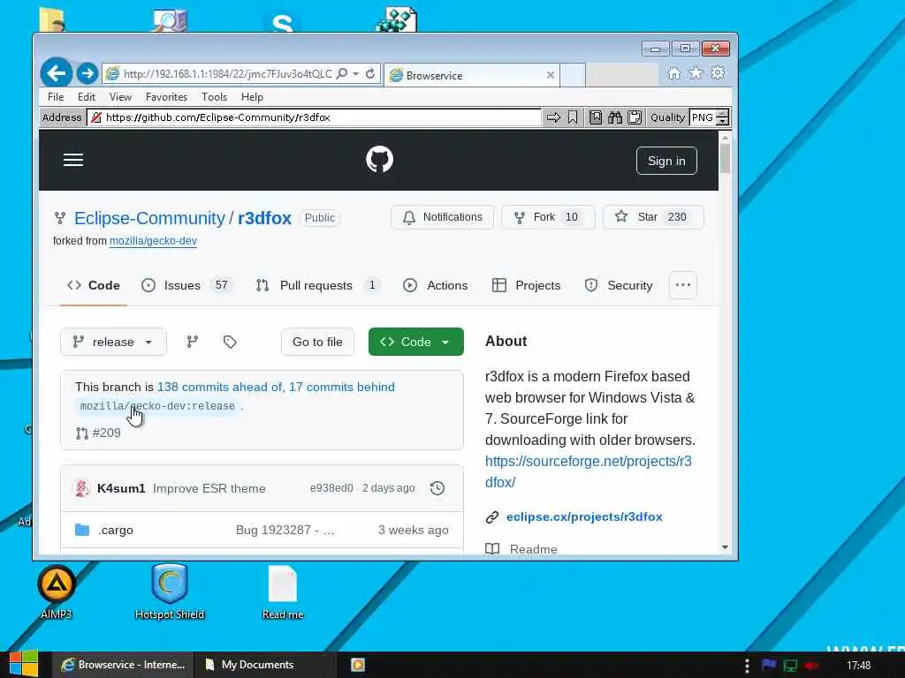Image resolution: width=905 pixels, height=678 pixels.
Task: Open the File menu
Action: (56, 97)
